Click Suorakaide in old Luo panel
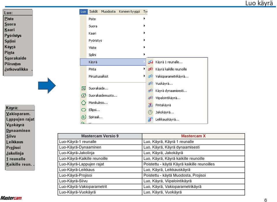Viewport: 277px width, 202px height. tap(15, 58)
